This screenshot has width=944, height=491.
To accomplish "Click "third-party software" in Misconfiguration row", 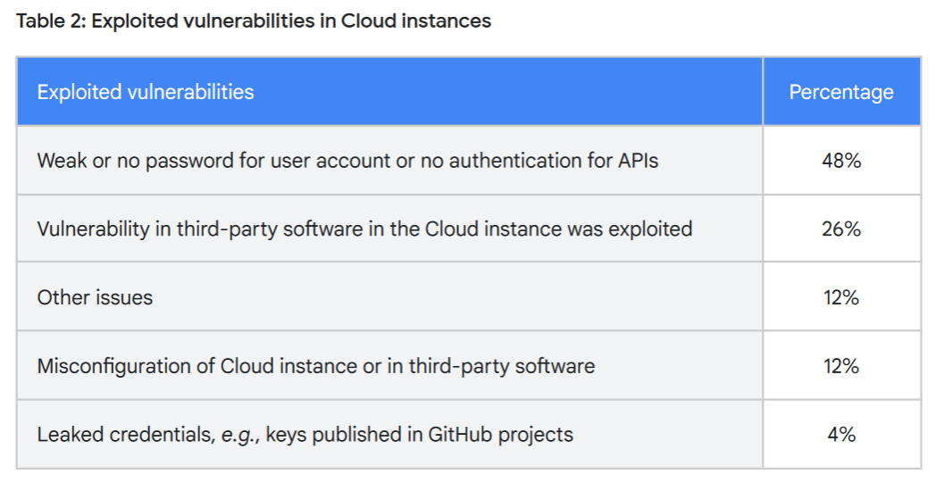I will click(x=502, y=366).
